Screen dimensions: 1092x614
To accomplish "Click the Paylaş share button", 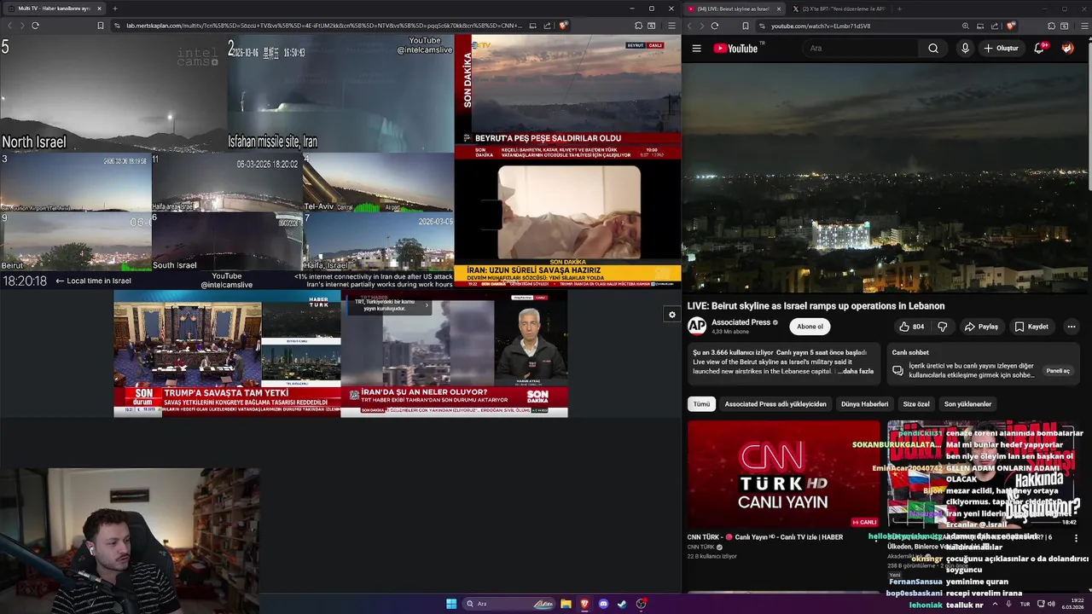I will coord(981,327).
